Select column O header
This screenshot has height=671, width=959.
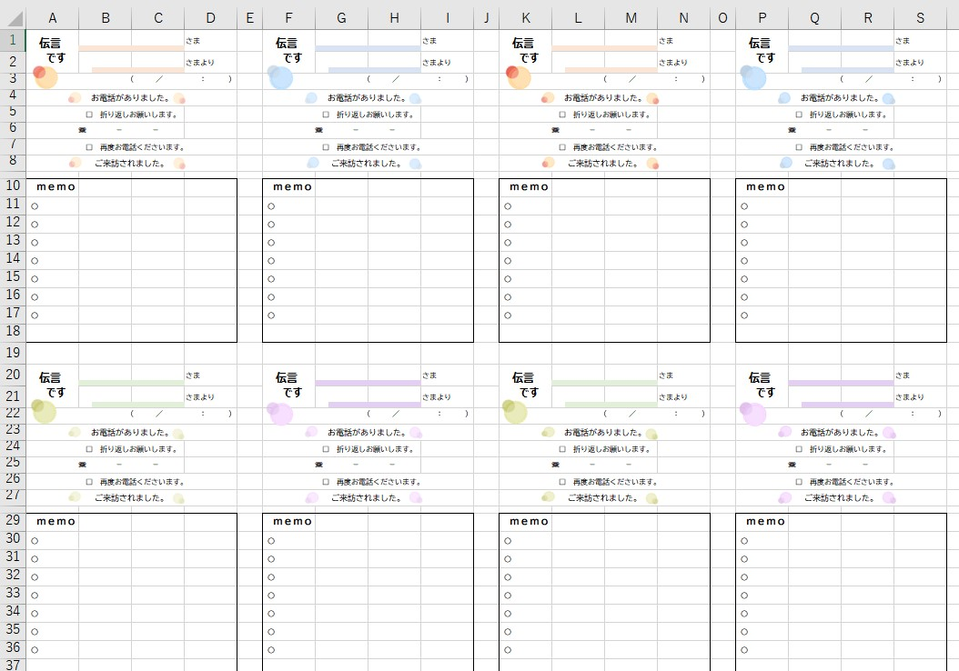723,18
